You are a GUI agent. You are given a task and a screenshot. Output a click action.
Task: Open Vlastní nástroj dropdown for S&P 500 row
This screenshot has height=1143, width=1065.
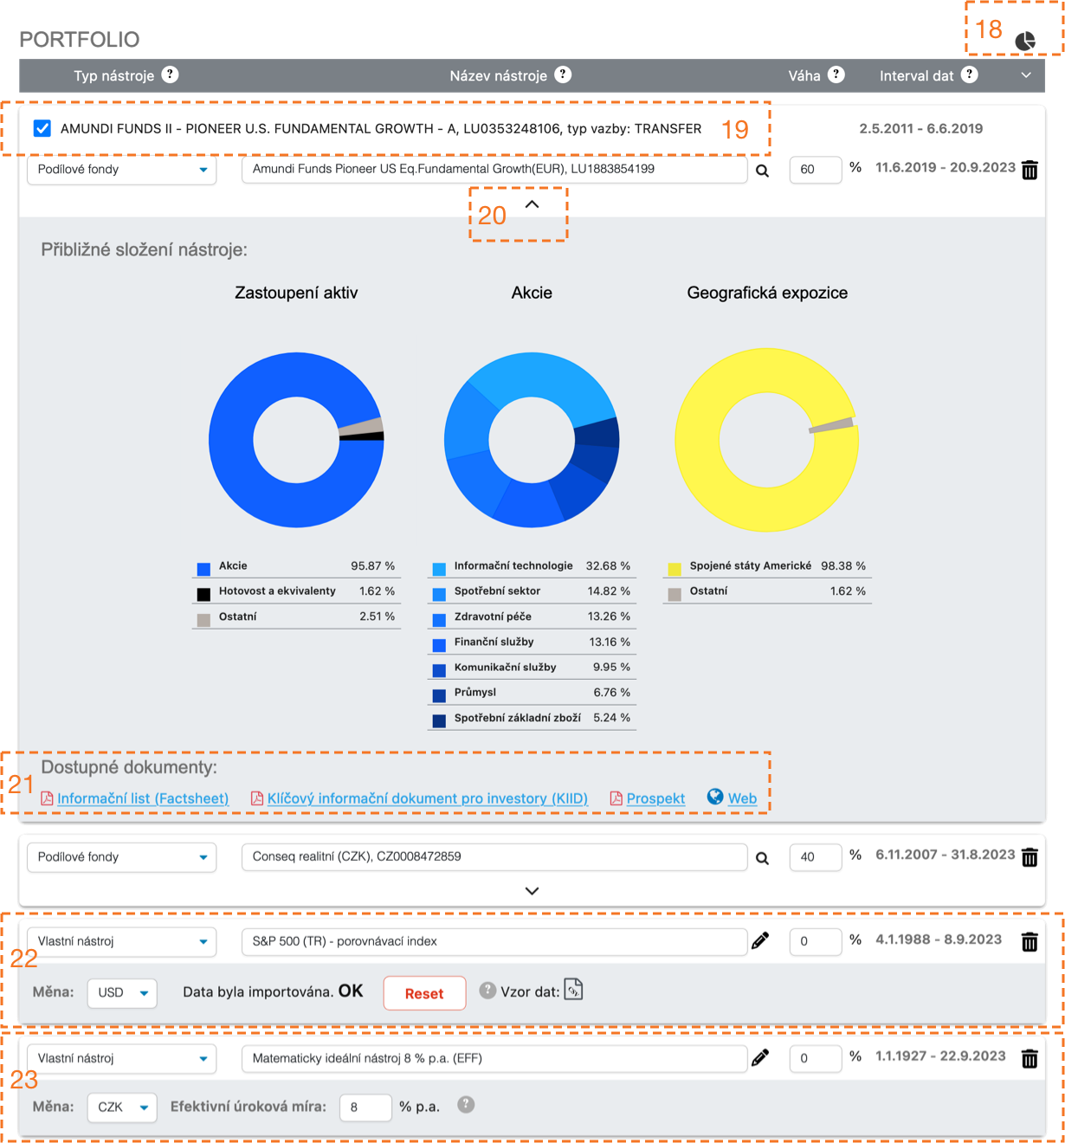122,941
